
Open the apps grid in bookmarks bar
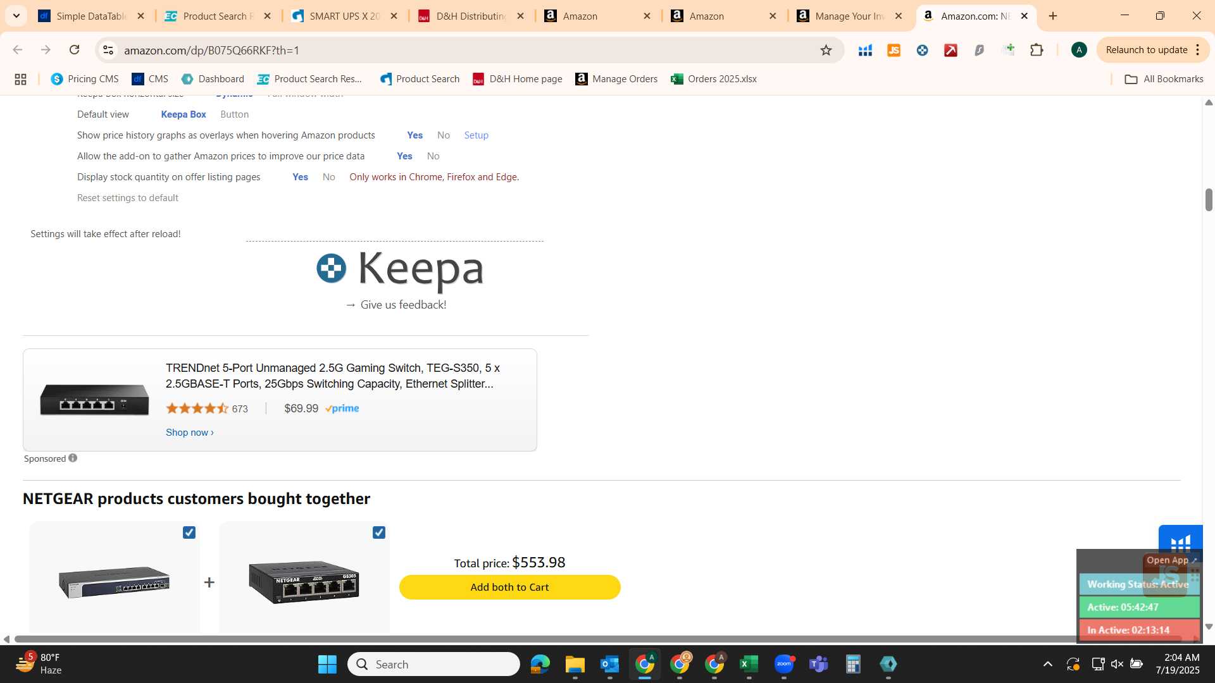pyautogui.click(x=20, y=79)
